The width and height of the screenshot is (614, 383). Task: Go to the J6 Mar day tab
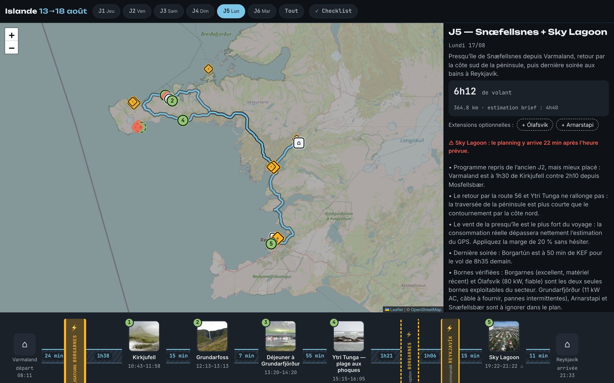pyautogui.click(x=262, y=11)
